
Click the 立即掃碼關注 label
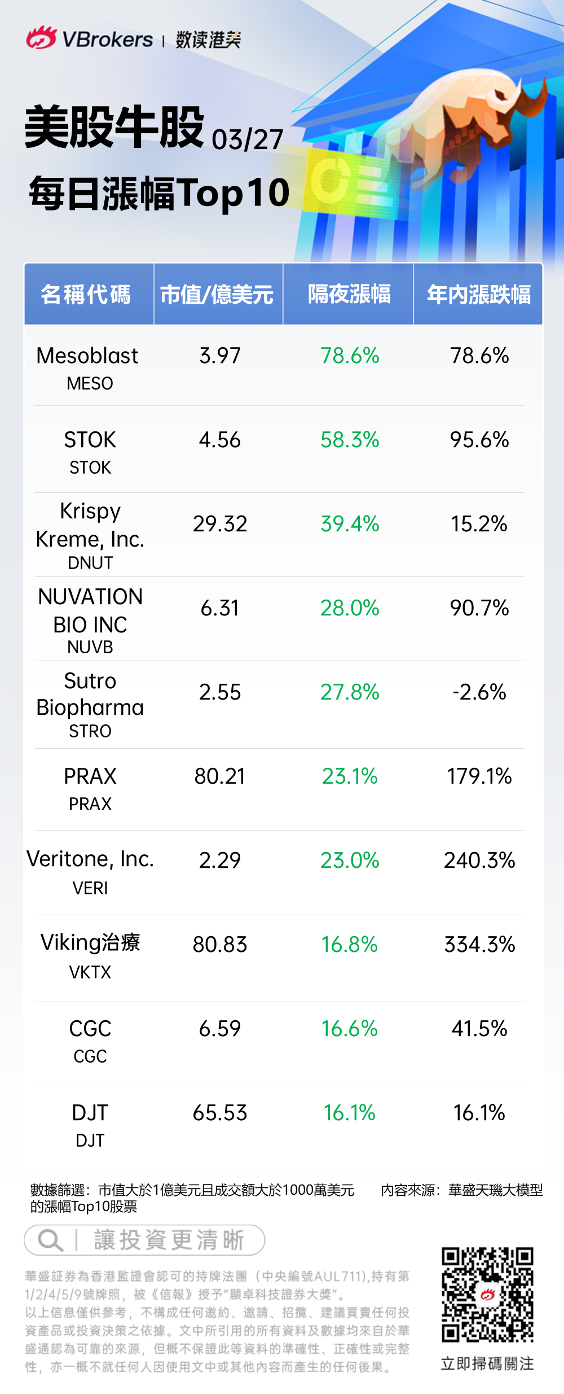pyautogui.click(x=487, y=1364)
